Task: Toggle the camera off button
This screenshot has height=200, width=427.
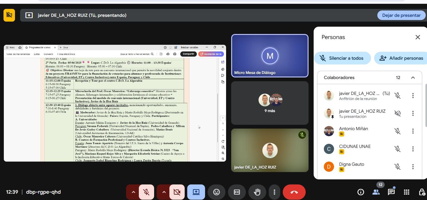Action: [x=177, y=192]
